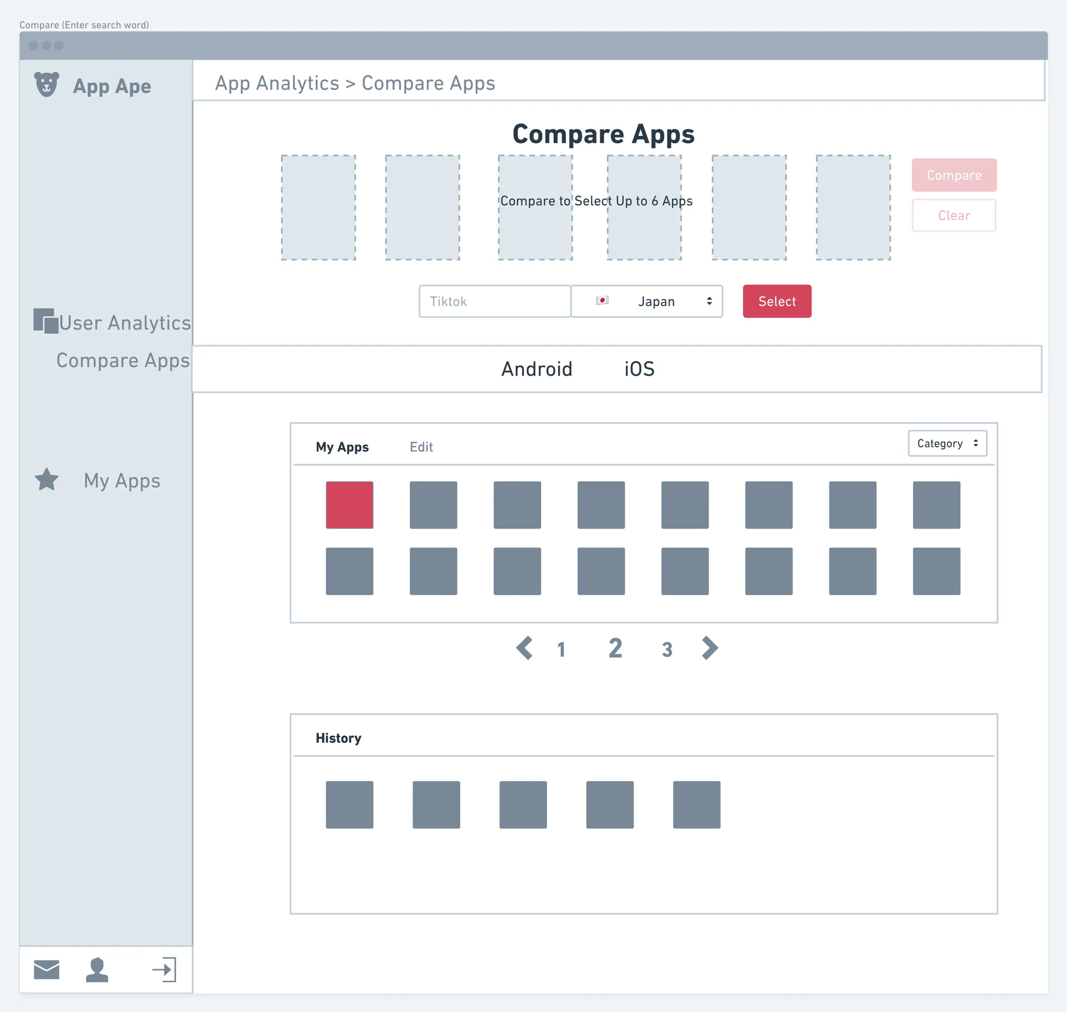Click the Edit link beside My Apps
Viewport: 1067px width, 1012px height.
tap(421, 447)
